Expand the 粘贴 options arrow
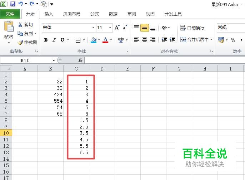This screenshot has width=245, height=180. pos(9,43)
